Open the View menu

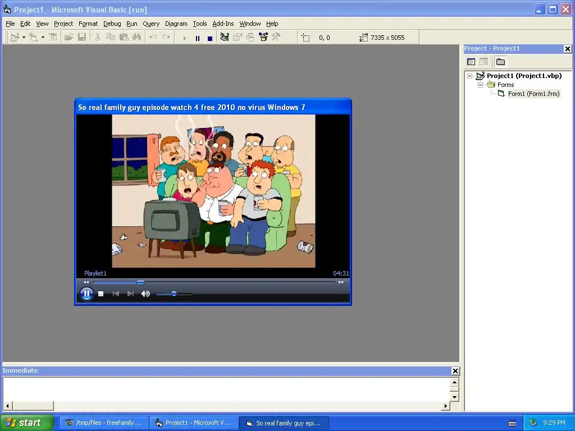click(x=42, y=24)
